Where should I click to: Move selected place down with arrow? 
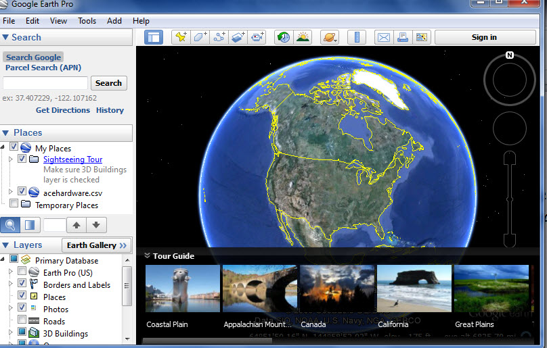click(x=96, y=225)
